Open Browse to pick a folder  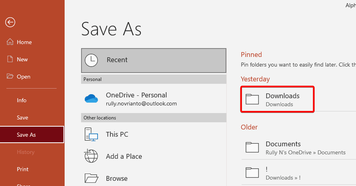click(x=154, y=178)
